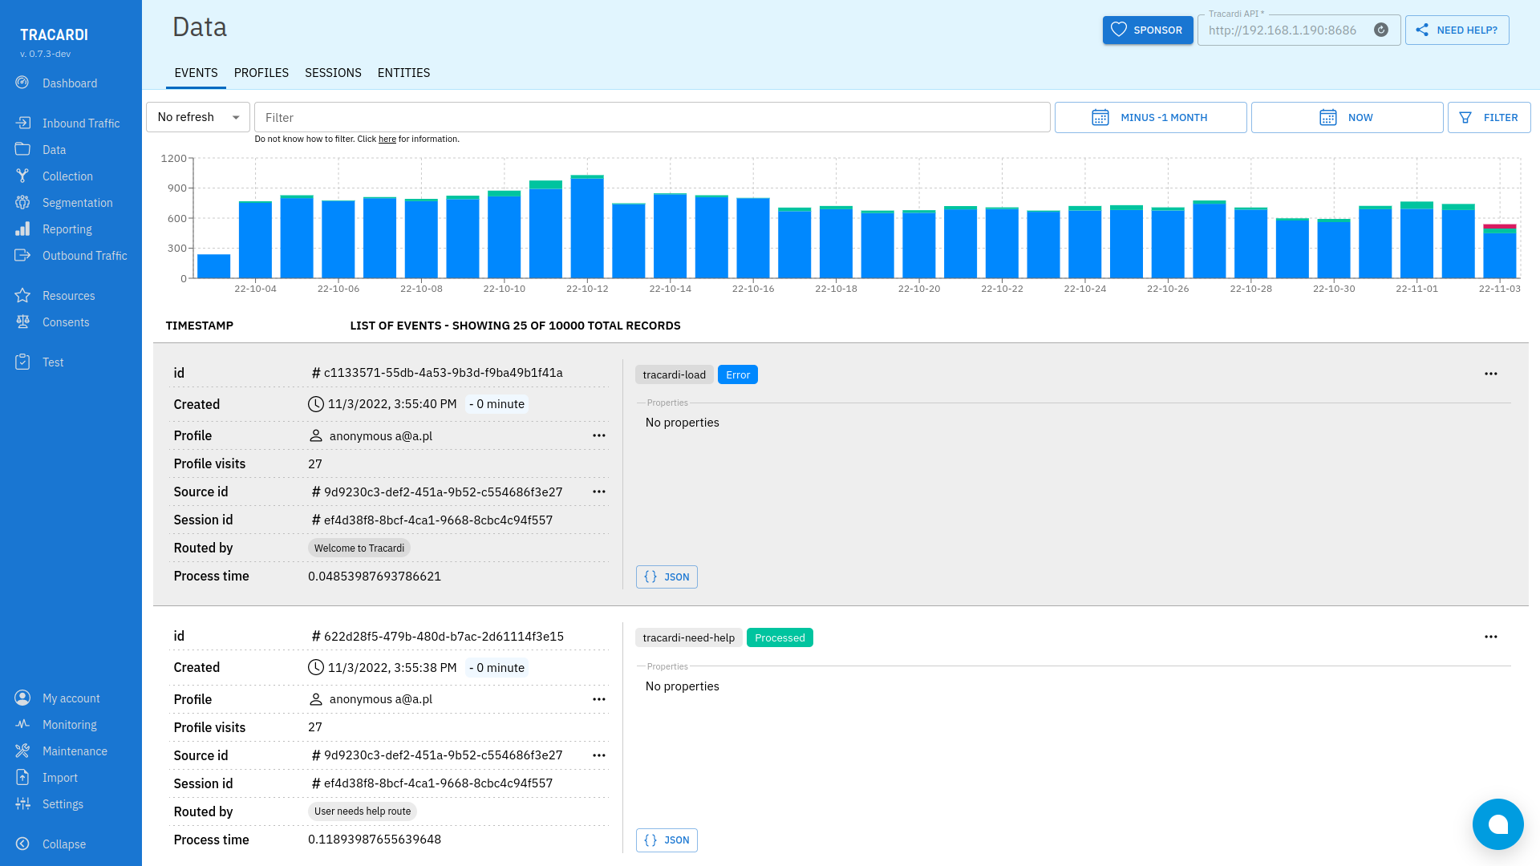
Task: Click the Tracardi API refresh icon
Action: pos(1381,30)
